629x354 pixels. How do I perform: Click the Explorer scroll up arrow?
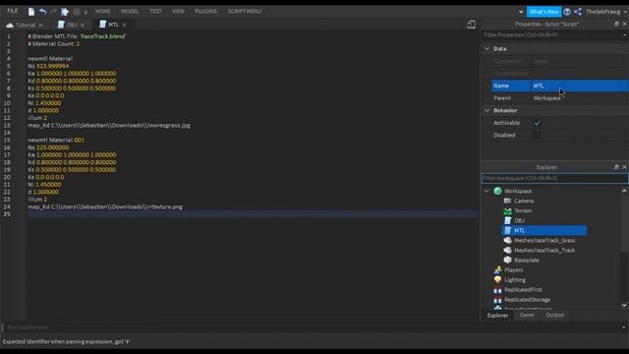click(x=624, y=191)
